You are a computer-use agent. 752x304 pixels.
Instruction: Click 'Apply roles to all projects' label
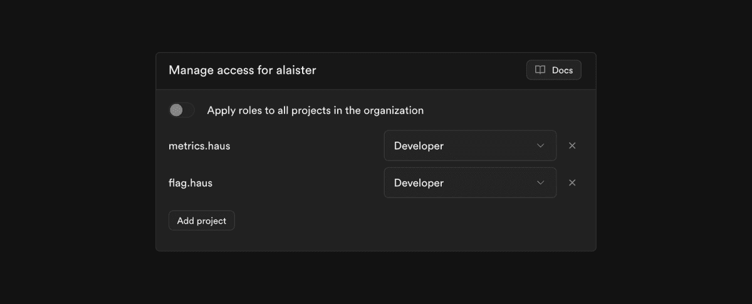(315, 110)
